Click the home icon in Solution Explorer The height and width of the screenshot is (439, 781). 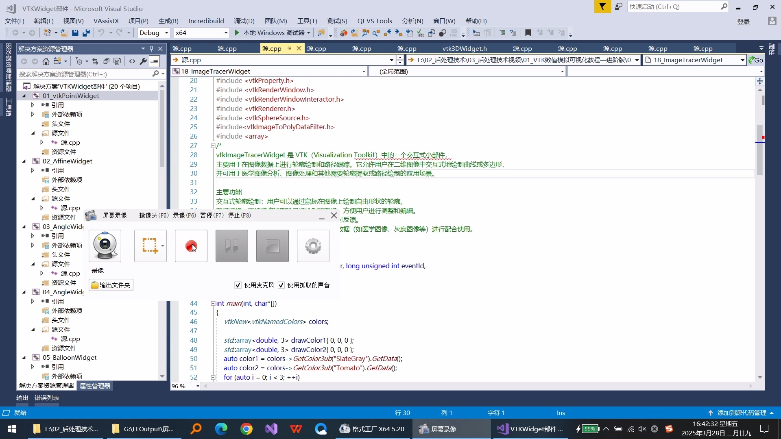[x=46, y=61]
